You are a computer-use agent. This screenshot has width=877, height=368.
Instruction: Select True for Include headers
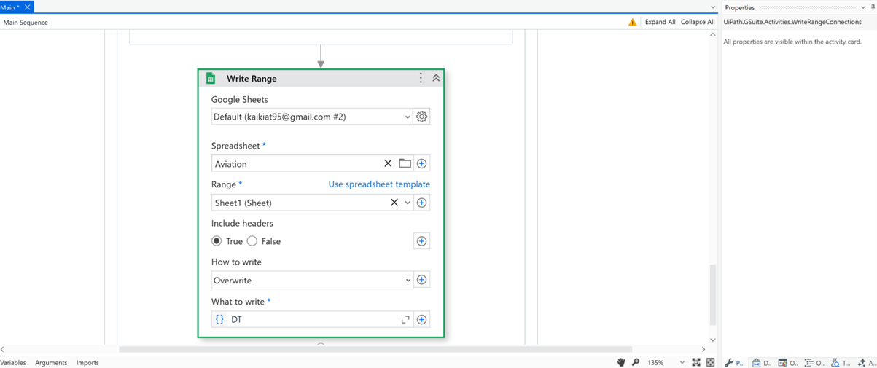pyautogui.click(x=217, y=241)
